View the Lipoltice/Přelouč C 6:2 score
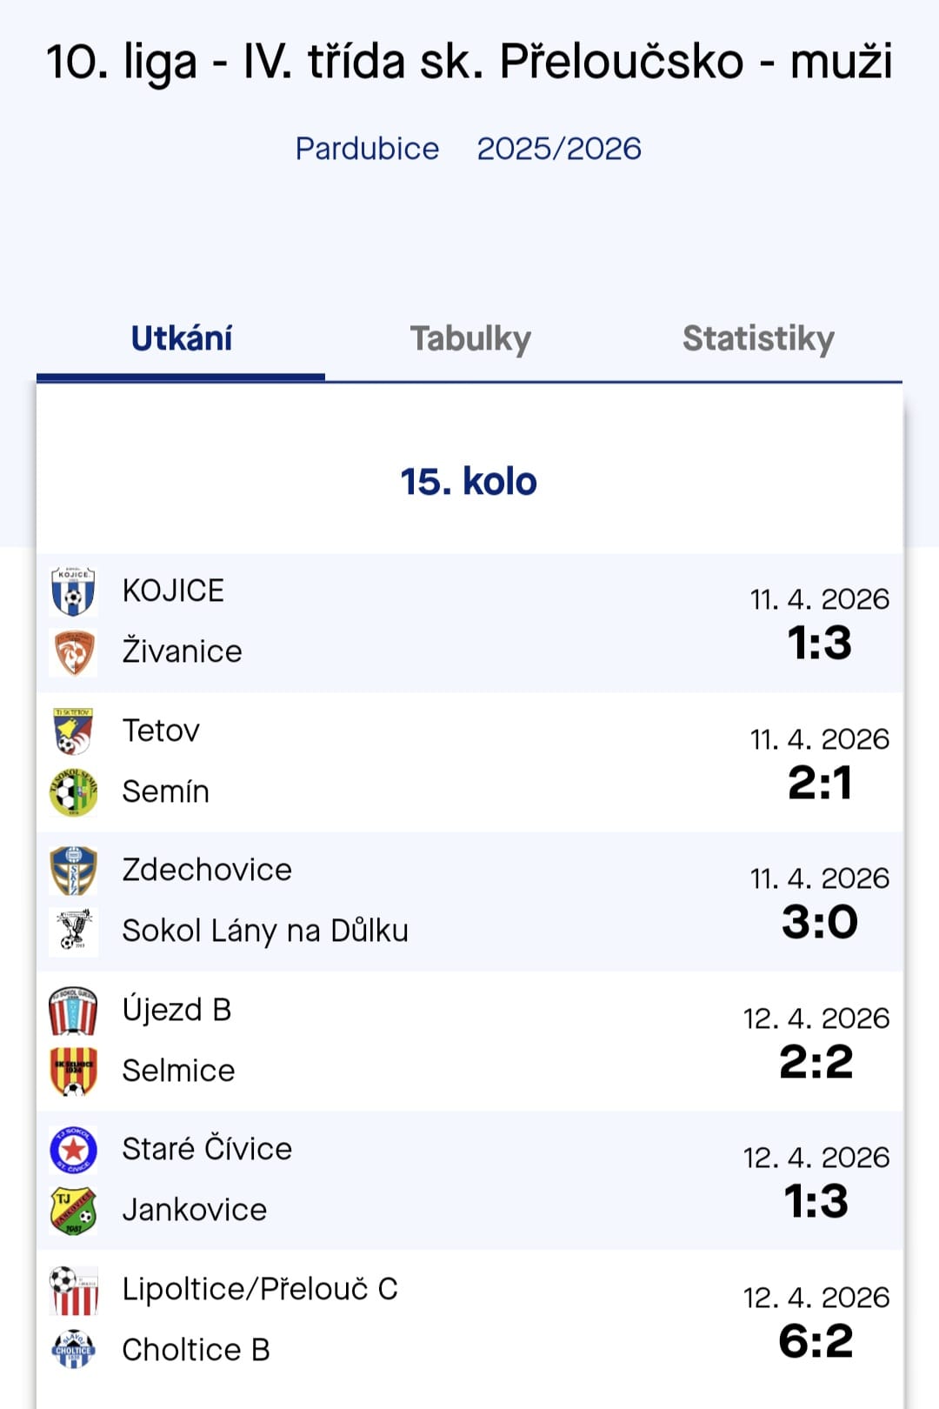 tap(816, 1341)
